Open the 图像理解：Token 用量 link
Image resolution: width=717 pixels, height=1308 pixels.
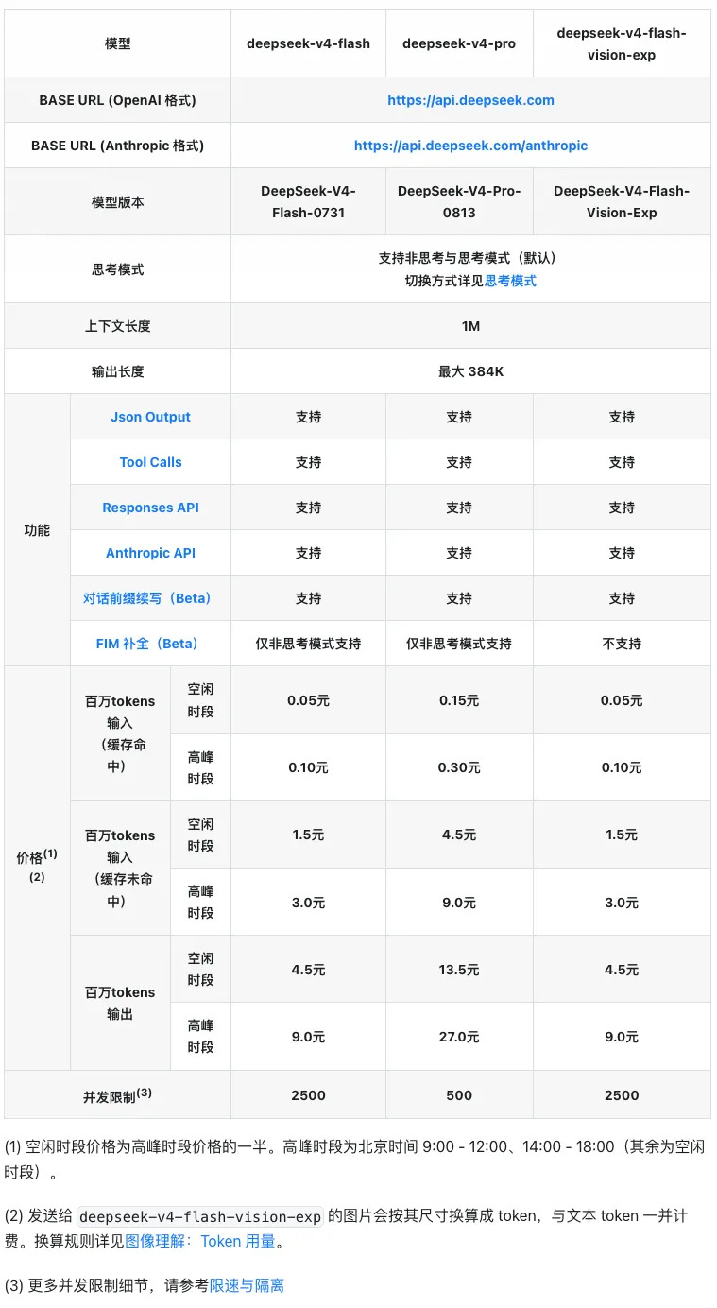point(200,1242)
